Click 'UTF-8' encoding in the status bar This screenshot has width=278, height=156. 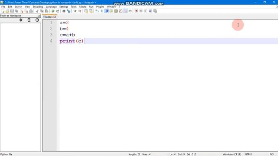[248, 154]
